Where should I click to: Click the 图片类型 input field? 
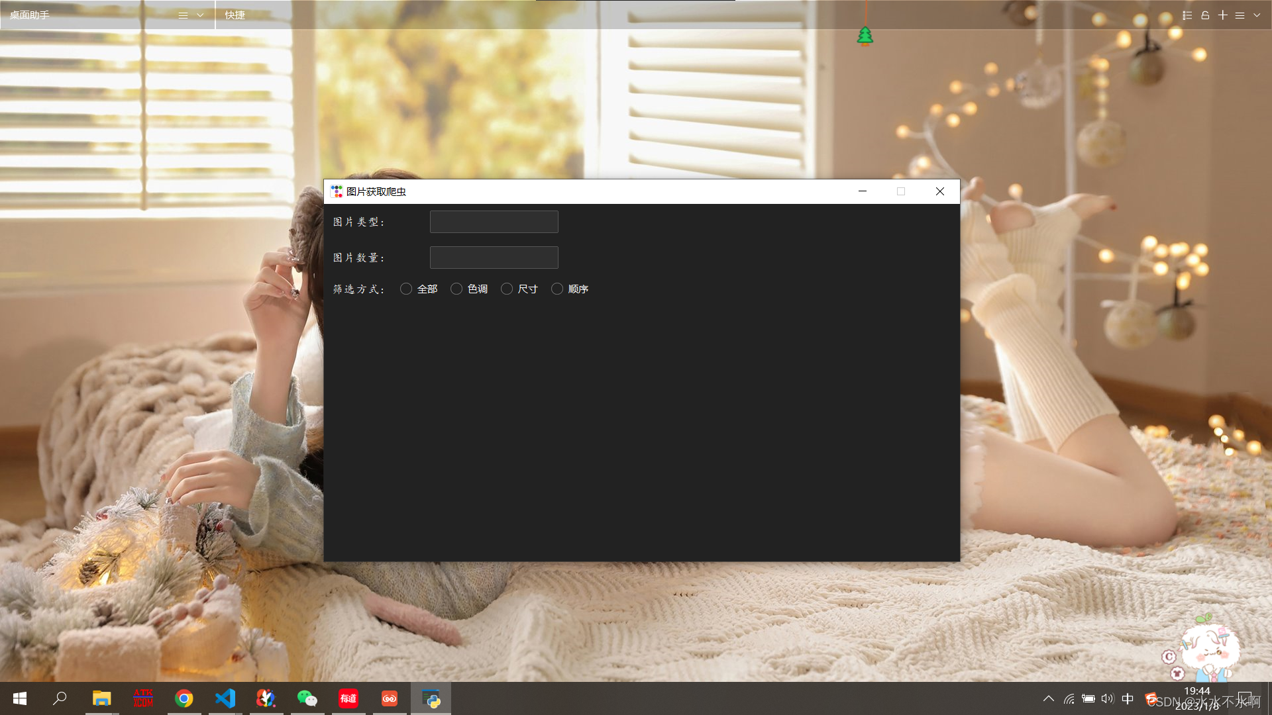pyautogui.click(x=494, y=222)
